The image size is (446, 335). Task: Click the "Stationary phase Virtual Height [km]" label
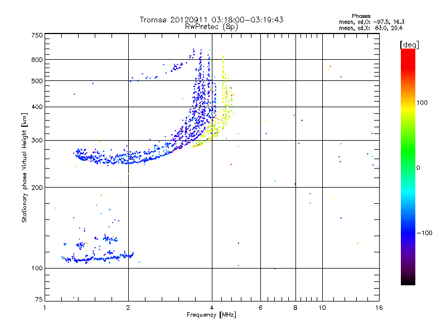(25, 167)
